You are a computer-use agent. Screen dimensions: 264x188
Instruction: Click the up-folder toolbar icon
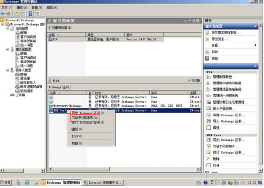pyautogui.click(x=16, y=14)
